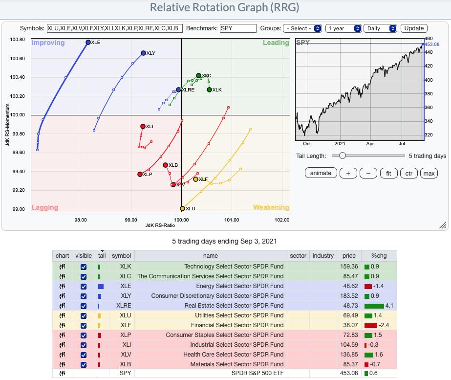Open the chart icon for XLC
451x380 pixels.
click(62, 277)
